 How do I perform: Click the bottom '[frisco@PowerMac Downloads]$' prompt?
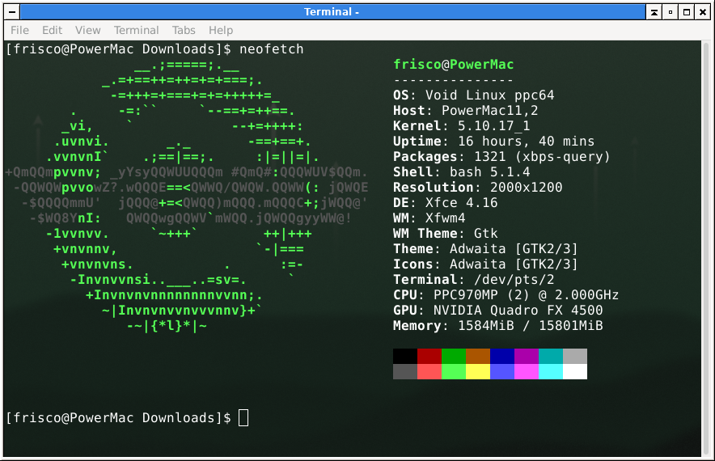click(x=119, y=417)
